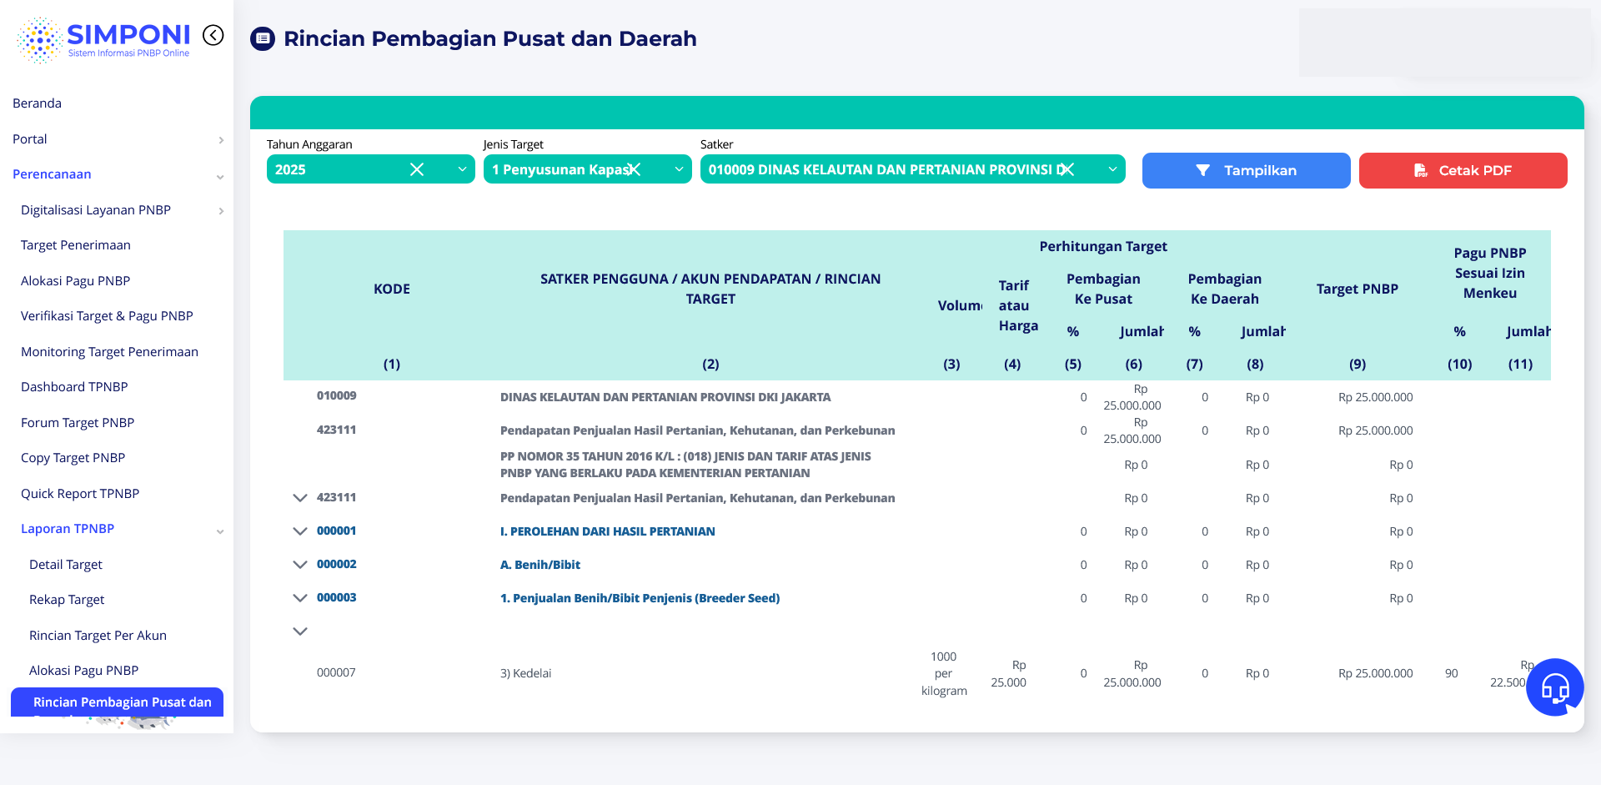1601x785 pixels.
Task: Go to Dashboard TPNBP
Action: (74, 387)
